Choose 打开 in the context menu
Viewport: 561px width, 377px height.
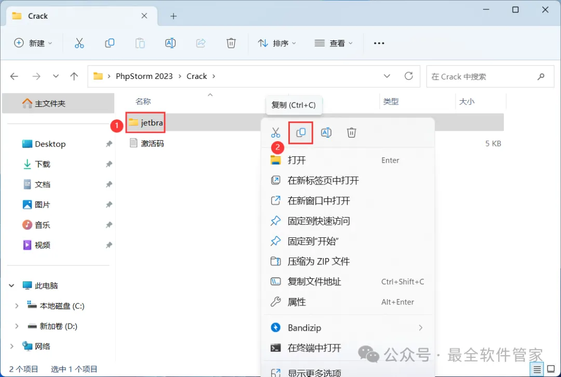point(348,160)
